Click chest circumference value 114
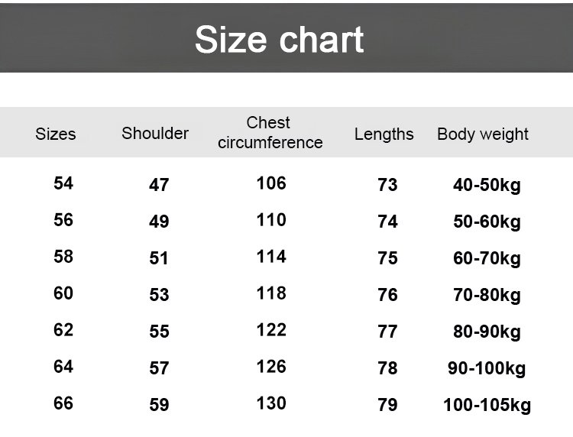The height and width of the screenshot is (437, 573). pos(271,257)
